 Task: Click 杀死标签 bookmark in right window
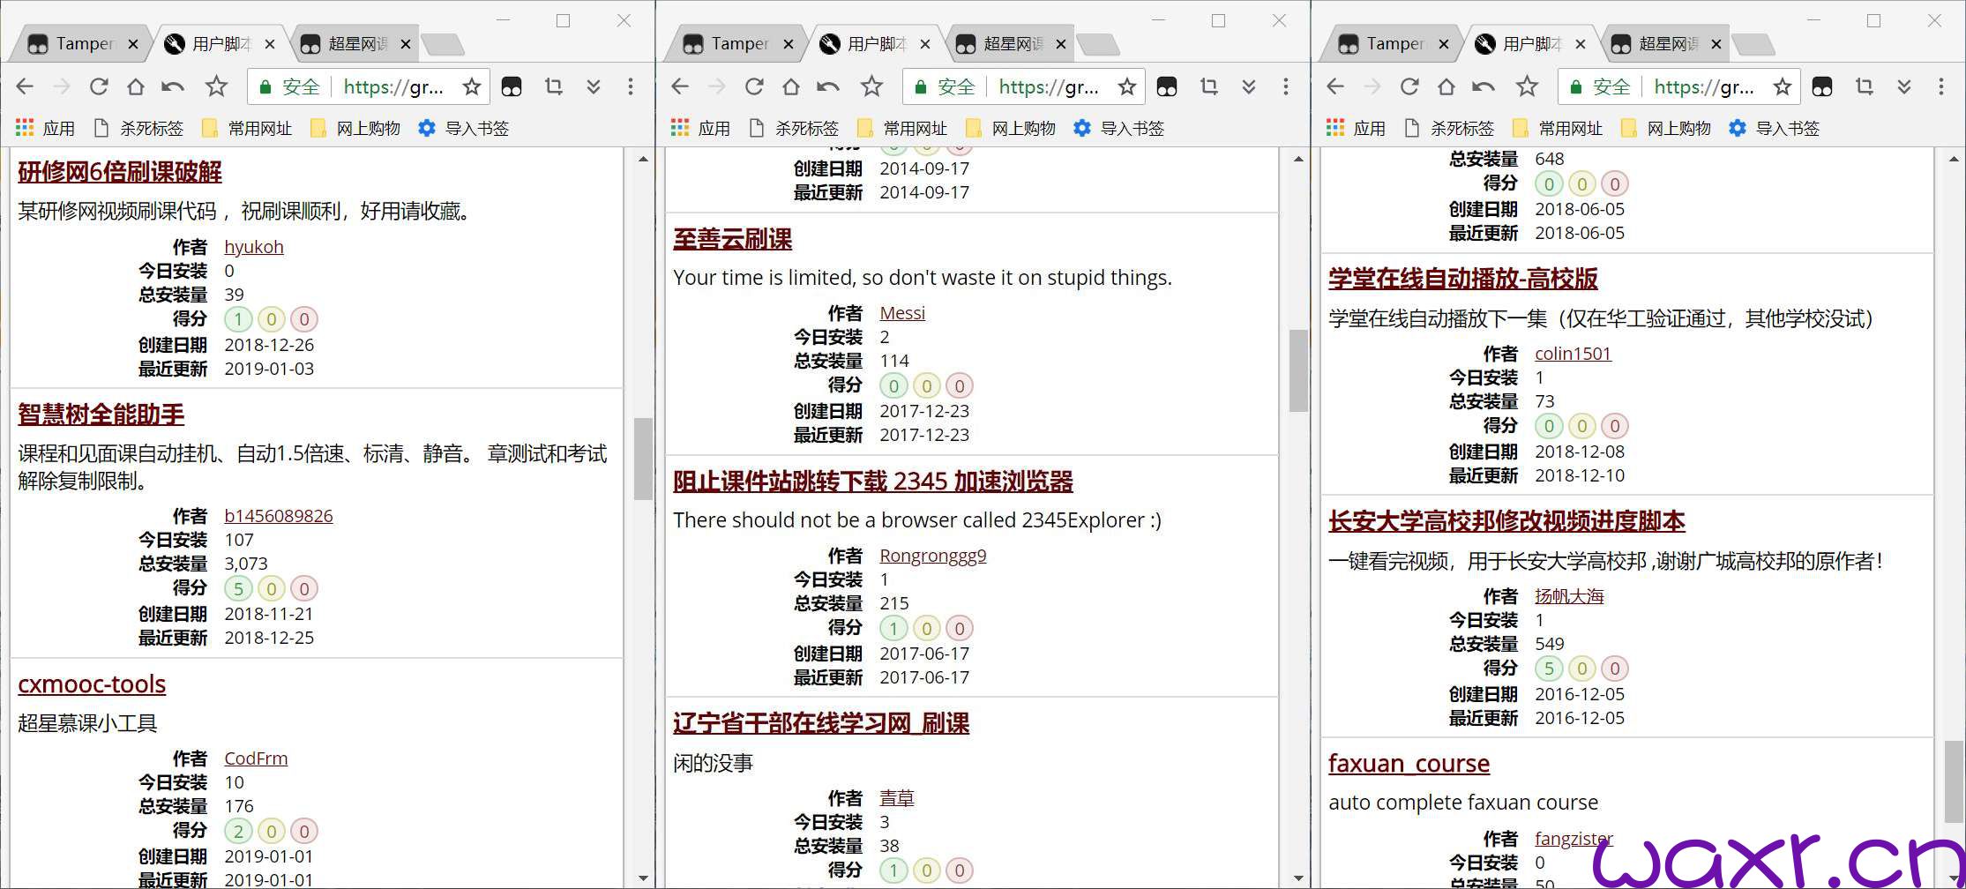tap(1449, 128)
